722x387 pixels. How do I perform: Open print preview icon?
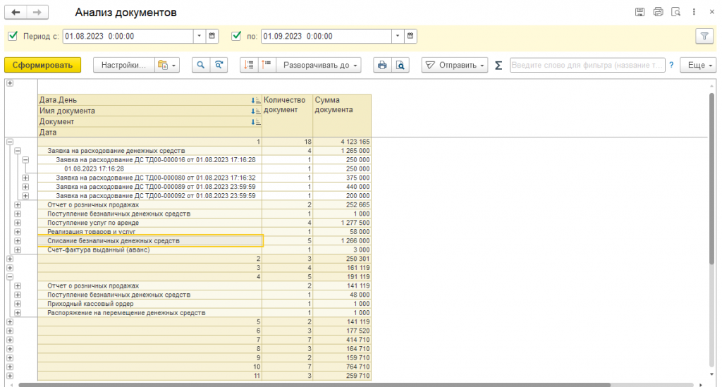400,65
